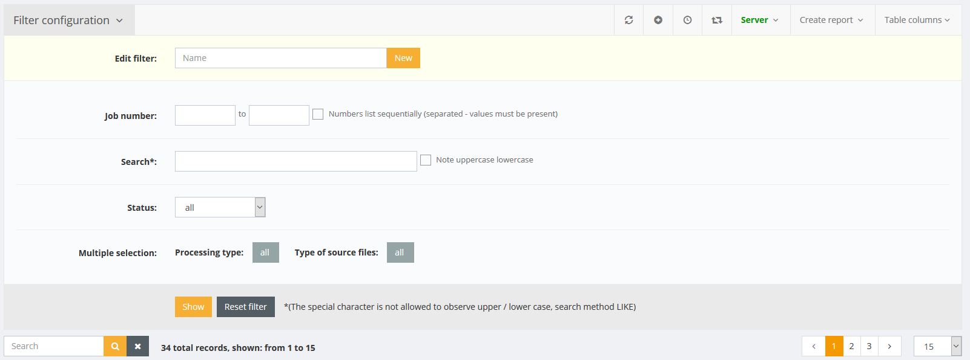The width and height of the screenshot is (970, 360).
Task: Open the Create report menu
Action: click(831, 20)
